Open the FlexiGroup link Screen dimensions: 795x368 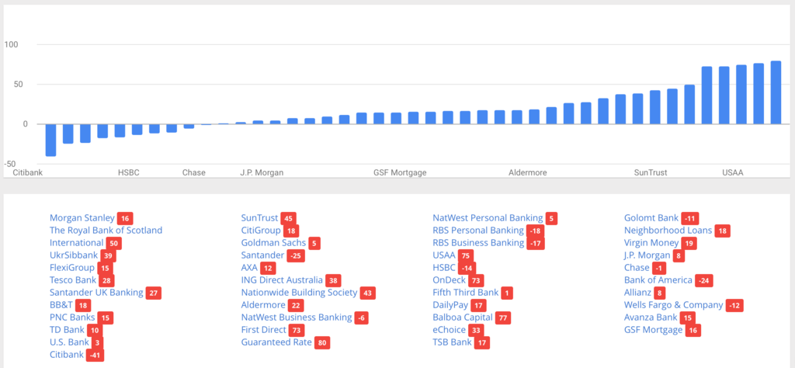[72, 268]
